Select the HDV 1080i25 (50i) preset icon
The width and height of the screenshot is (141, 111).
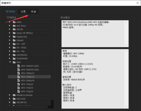[19, 66]
